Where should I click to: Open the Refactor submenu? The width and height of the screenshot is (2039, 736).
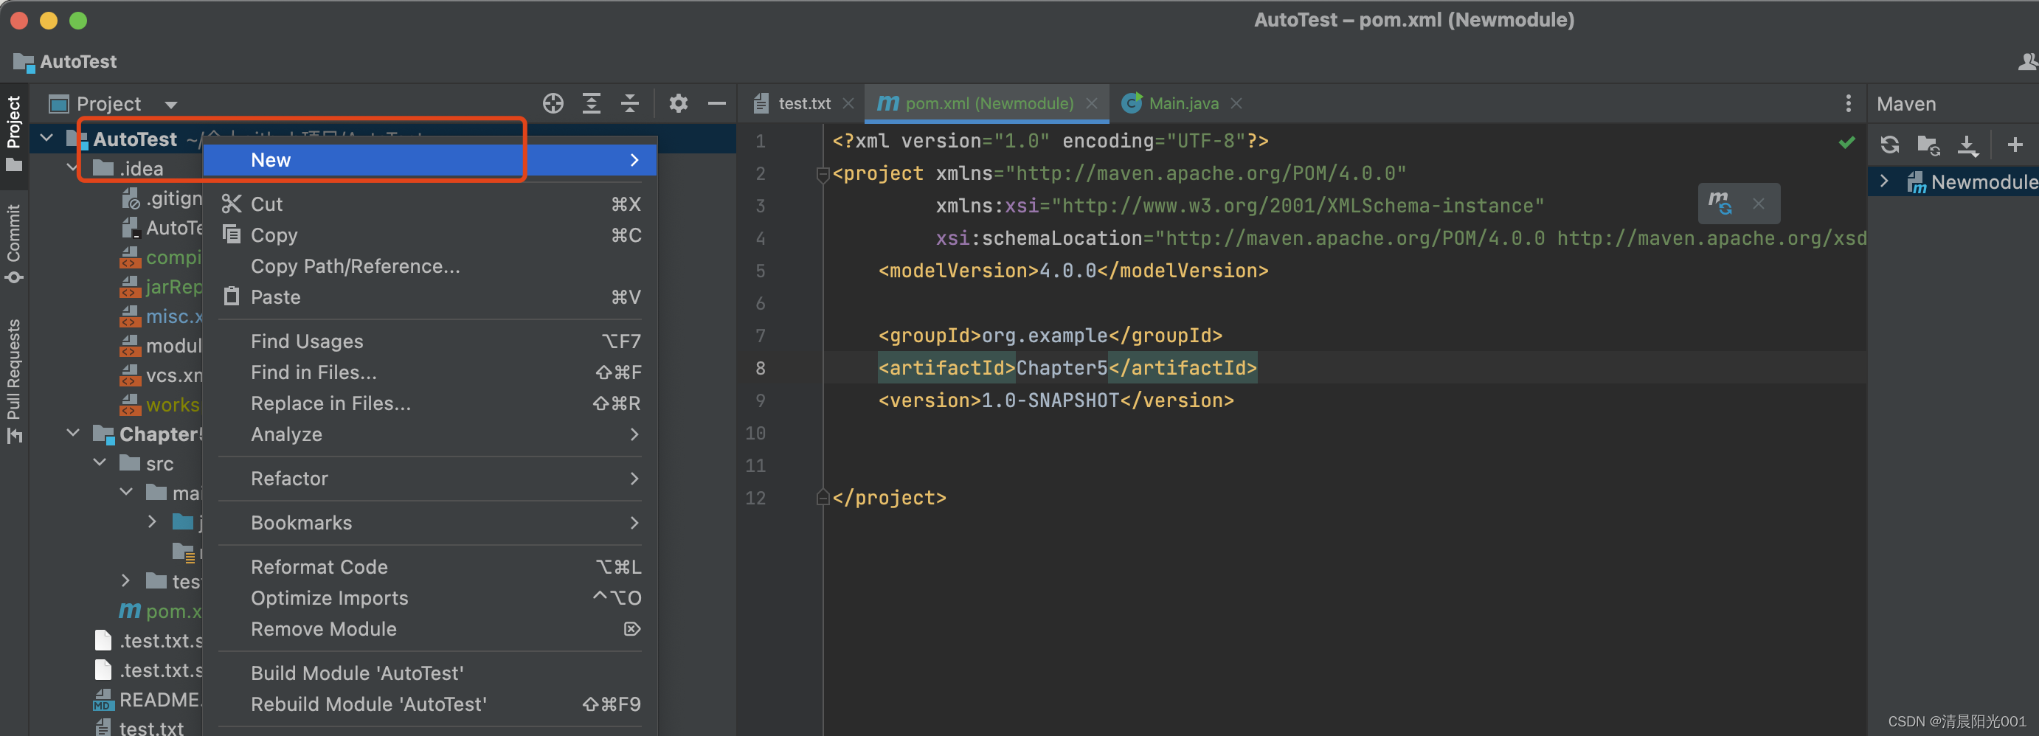[x=430, y=478]
